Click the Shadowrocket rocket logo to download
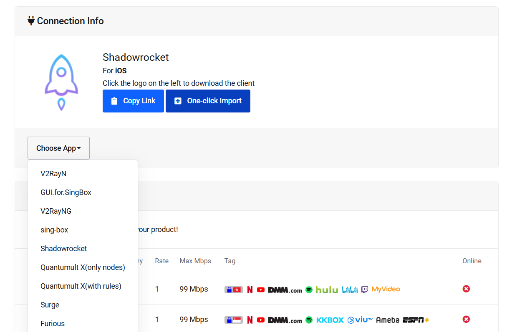512x332 pixels. (x=61, y=82)
